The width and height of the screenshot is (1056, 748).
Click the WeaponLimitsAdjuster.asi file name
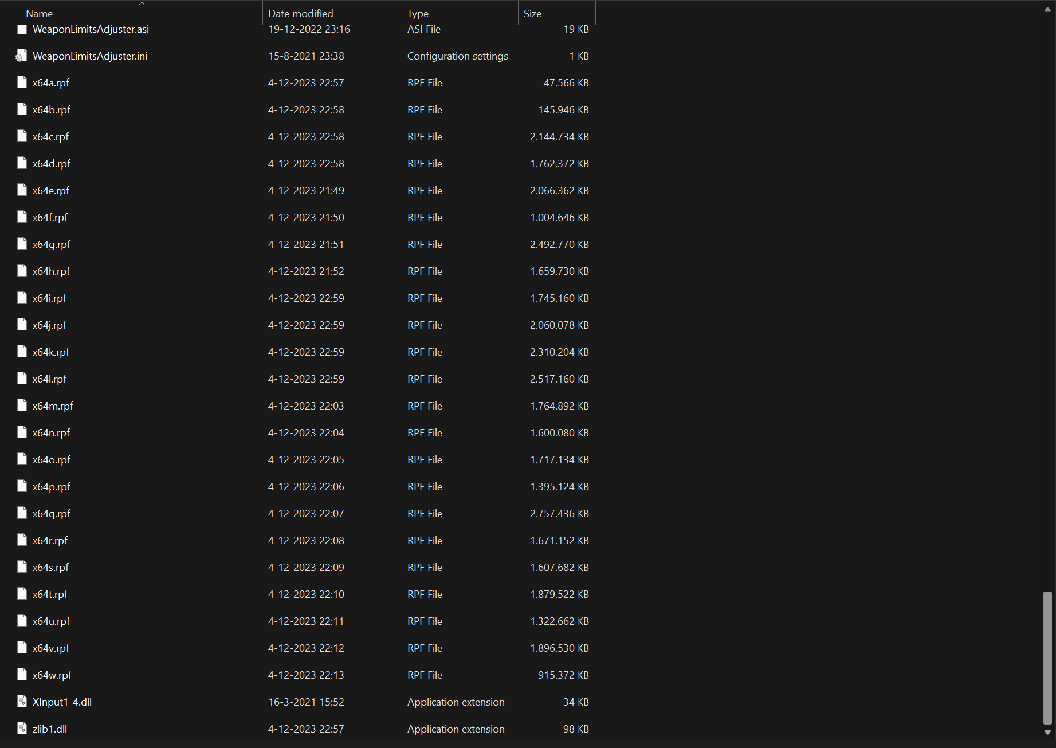(91, 29)
